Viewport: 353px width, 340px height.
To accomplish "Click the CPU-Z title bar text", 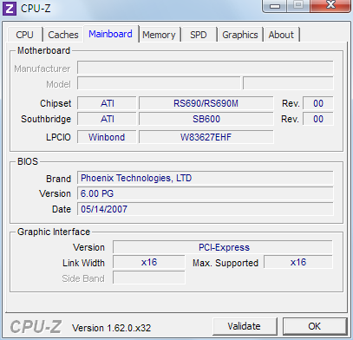I will point(36,9).
